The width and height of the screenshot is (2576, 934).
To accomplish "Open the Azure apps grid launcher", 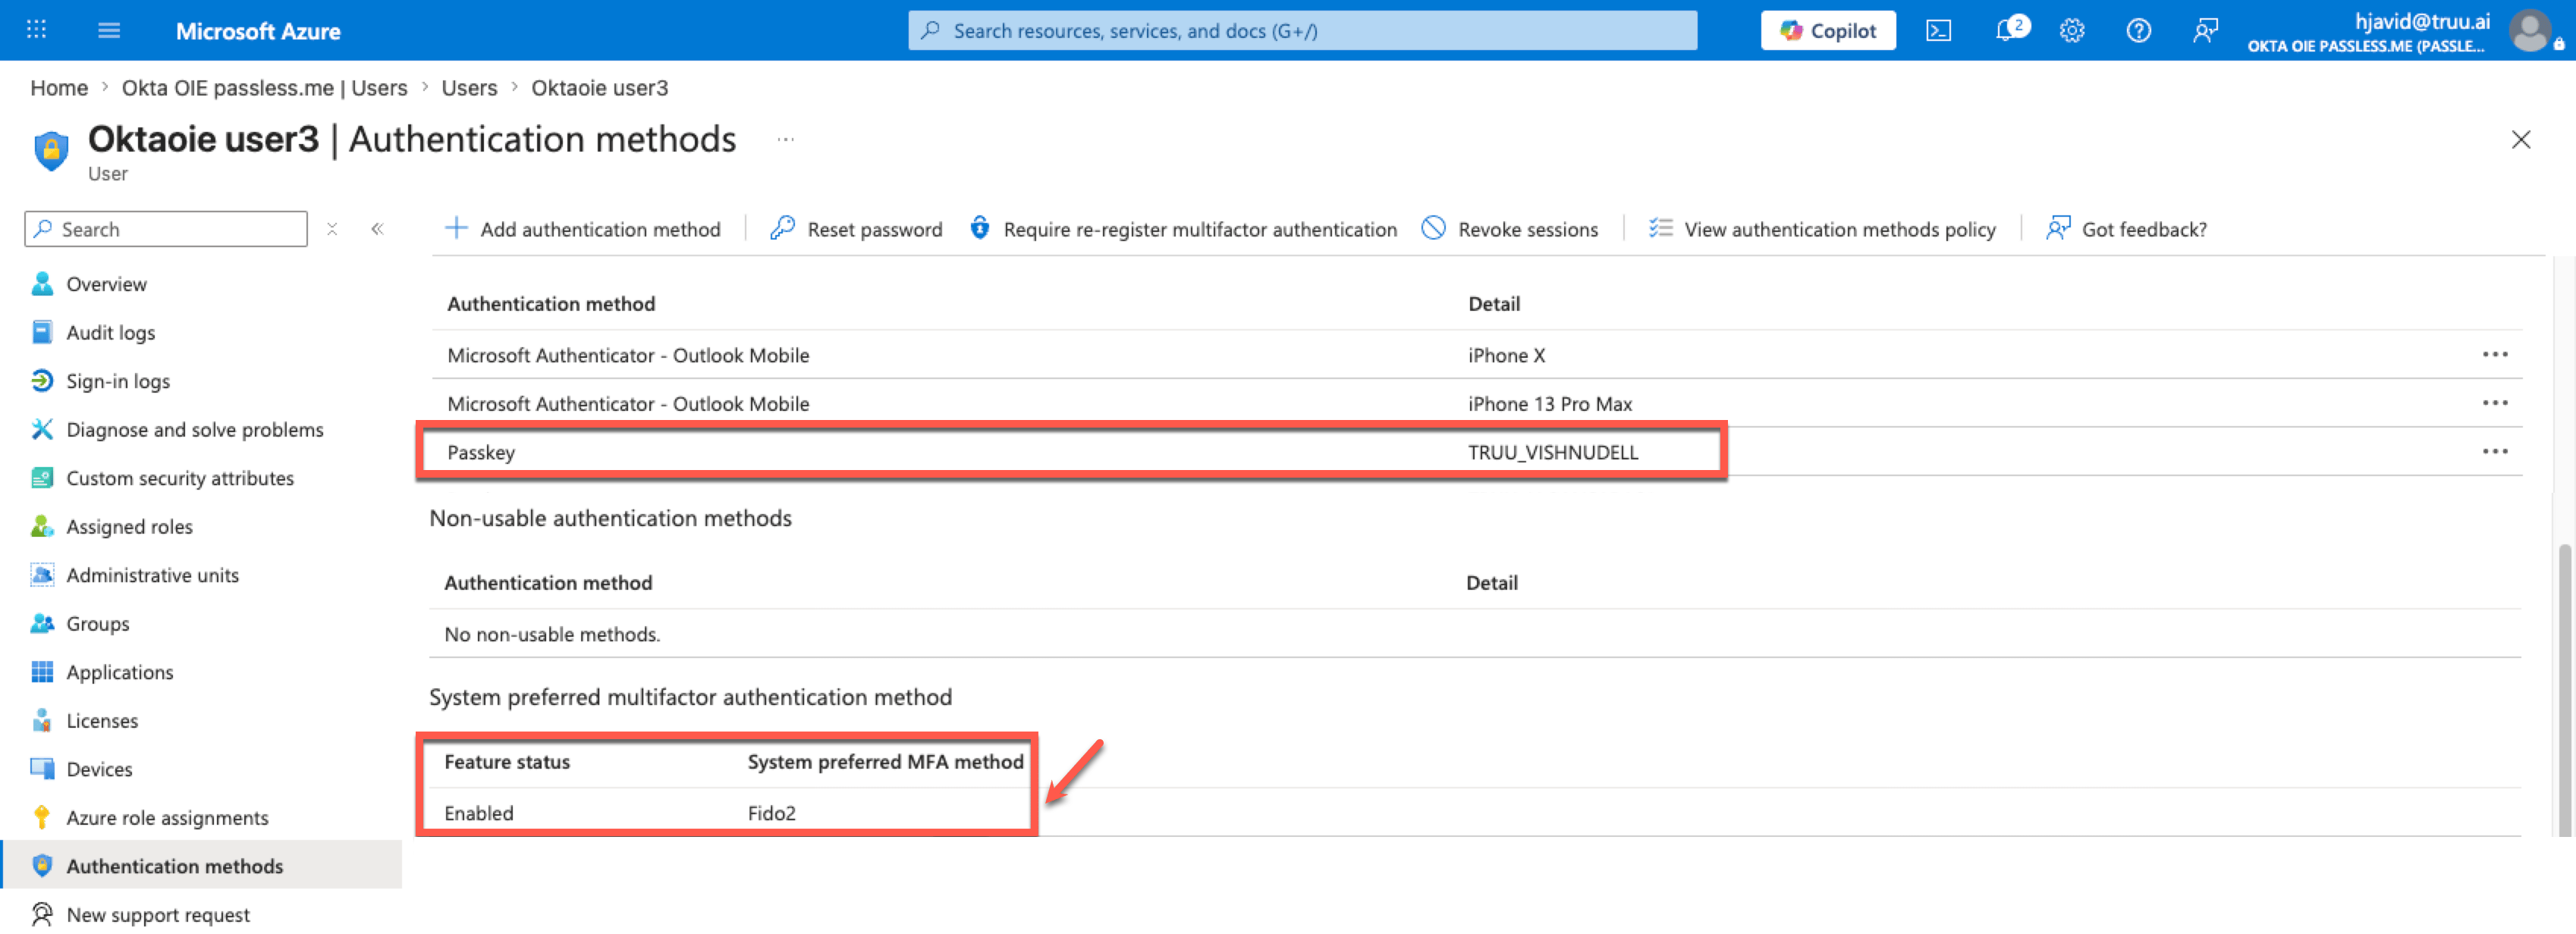I will [36, 30].
